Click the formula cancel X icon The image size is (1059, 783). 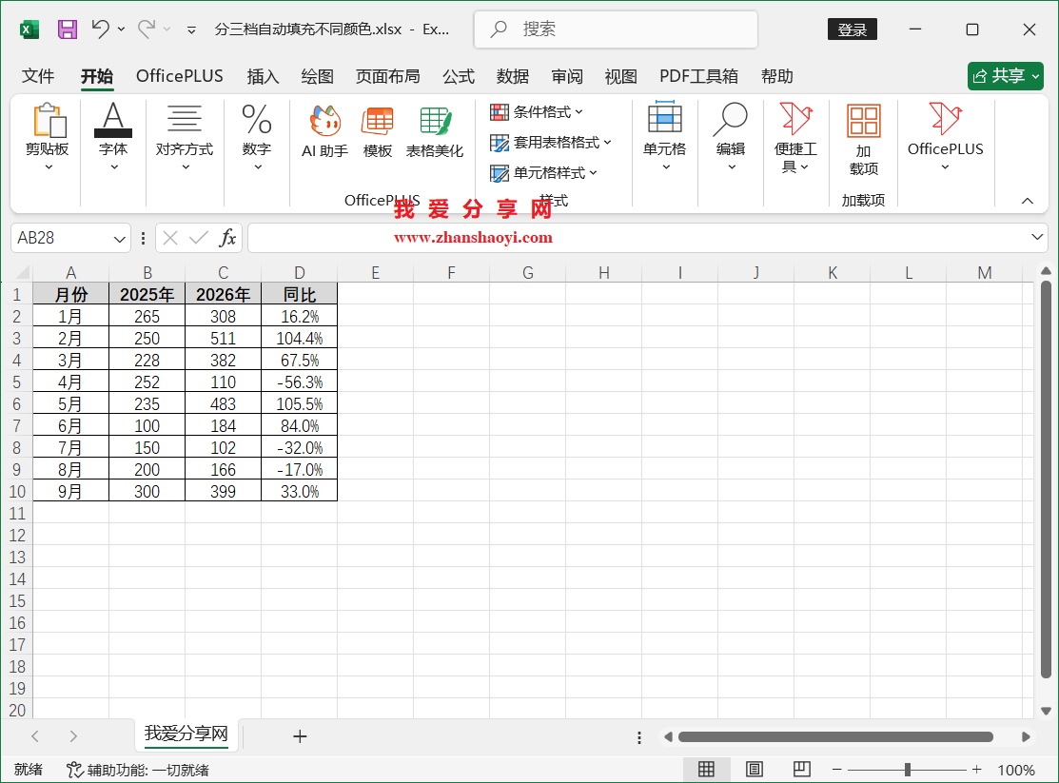[x=170, y=238]
